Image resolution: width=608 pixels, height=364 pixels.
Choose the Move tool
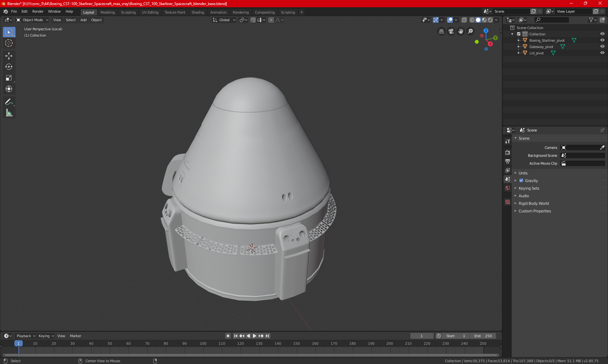tap(9, 56)
